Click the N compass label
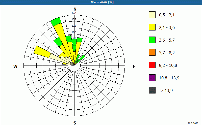Screen dimensions: 202x126 pyautogui.click(x=75, y=9)
